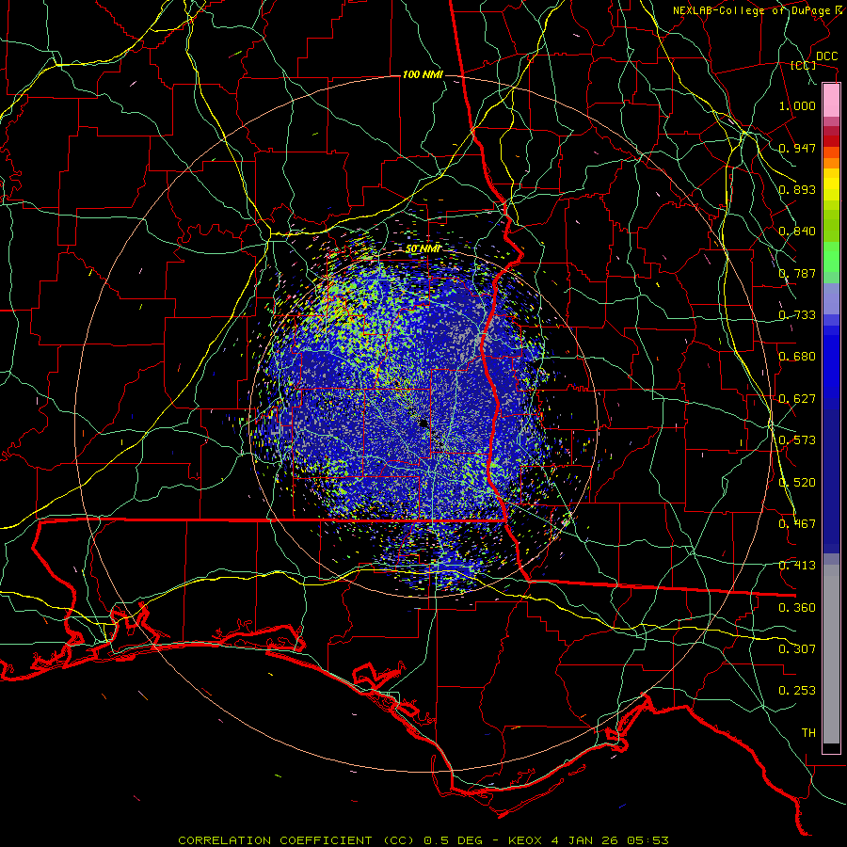Screen dimensions: 847x847
Task: Click the 0.307 legend value
Action: point(797,648)
